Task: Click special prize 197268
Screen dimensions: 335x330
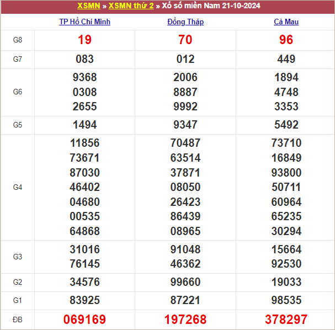Action: pyautogui.click(x=185, y=320)
